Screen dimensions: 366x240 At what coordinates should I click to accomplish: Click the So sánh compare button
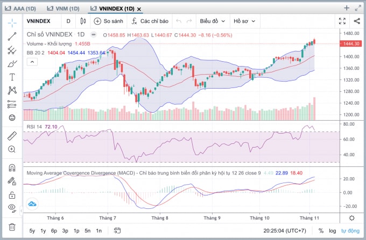click(x=108, y=21)
